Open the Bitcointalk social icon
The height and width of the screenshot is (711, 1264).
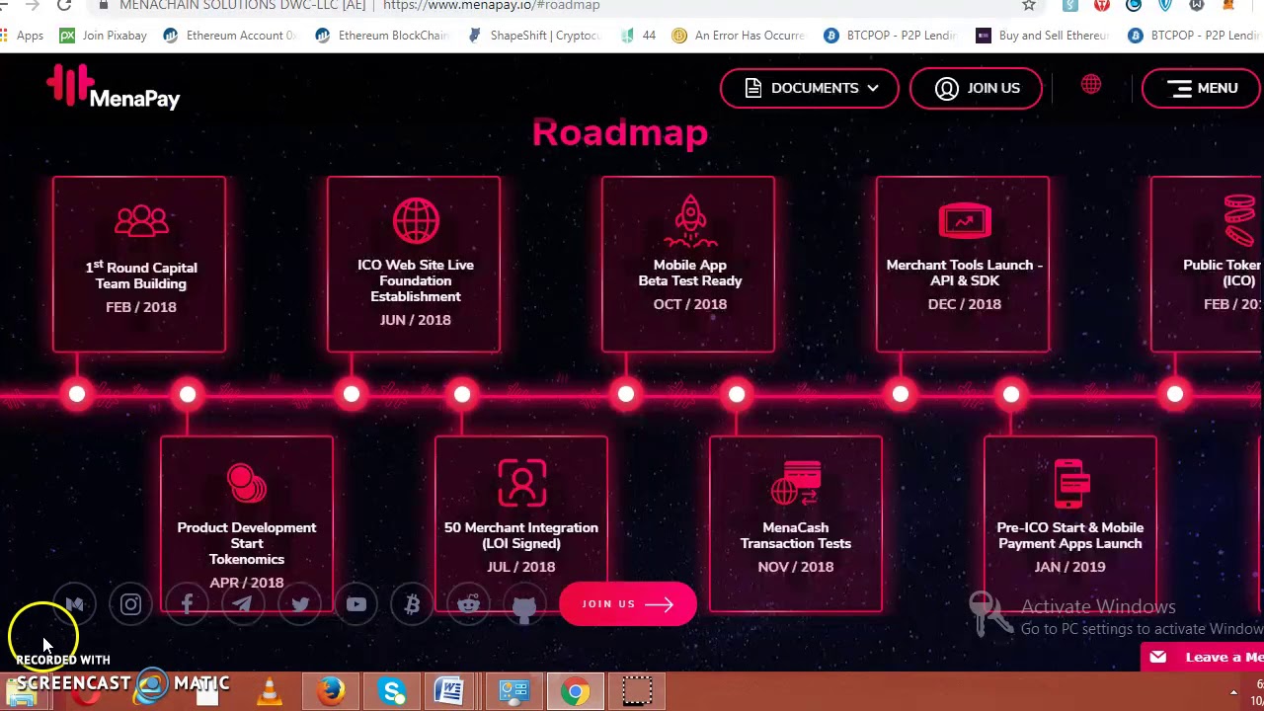pyautogui.click(x=413, y=604)
